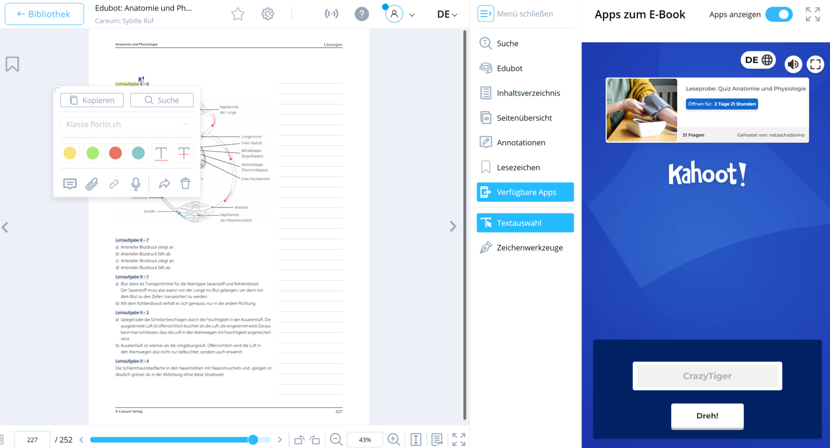This screenshot has height=448, width=830.
Task: Zoom in magnifier plus icon
Action: pyautogui.click(x=394, y=440)
